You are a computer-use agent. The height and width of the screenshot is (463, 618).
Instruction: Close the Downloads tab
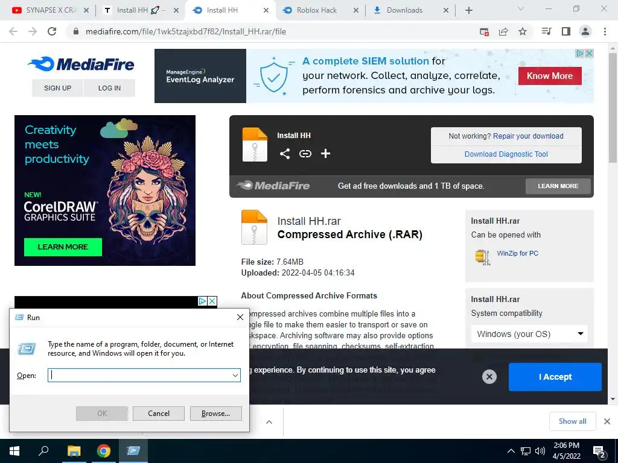(x=446, y=10)
